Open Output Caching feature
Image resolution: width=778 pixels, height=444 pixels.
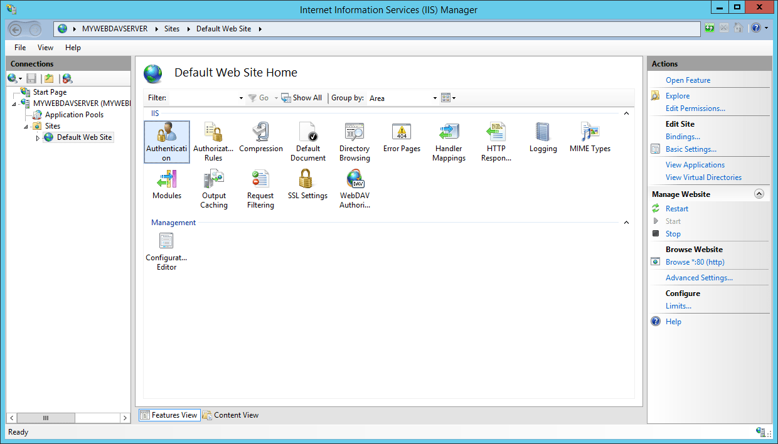pyautogui.click(x=214, y=189)
